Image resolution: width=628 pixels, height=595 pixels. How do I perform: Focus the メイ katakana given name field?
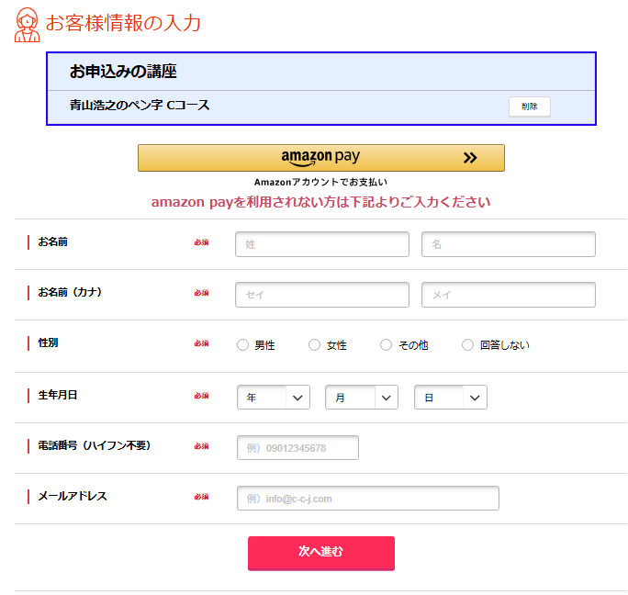point(508,295)
